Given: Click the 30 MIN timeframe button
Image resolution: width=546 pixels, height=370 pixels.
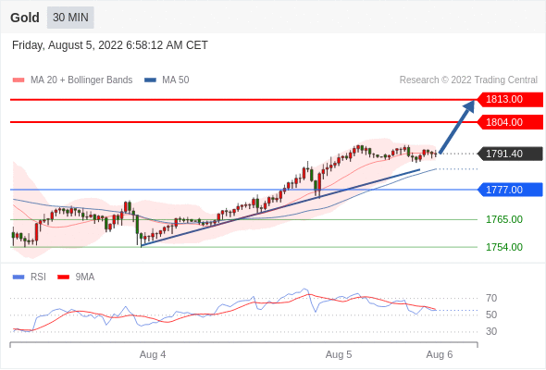Looking at the screenshot, I should (x=70, y=18).
